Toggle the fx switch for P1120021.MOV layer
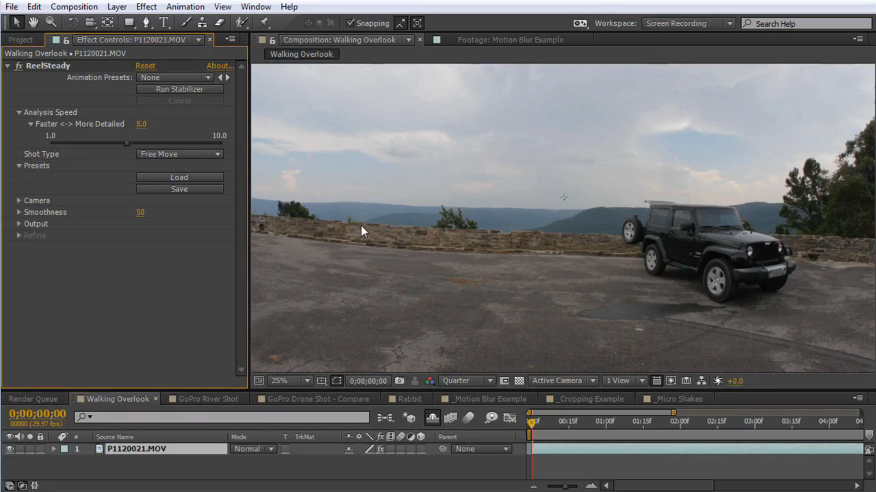This screenshot has height=492, width=876. (380, 449)
